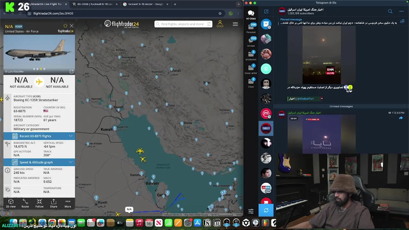The height and width of the screenshot is (230, 409).
Task: Open Telegram channel three-dot menu
Action: [x=402, y=11]
